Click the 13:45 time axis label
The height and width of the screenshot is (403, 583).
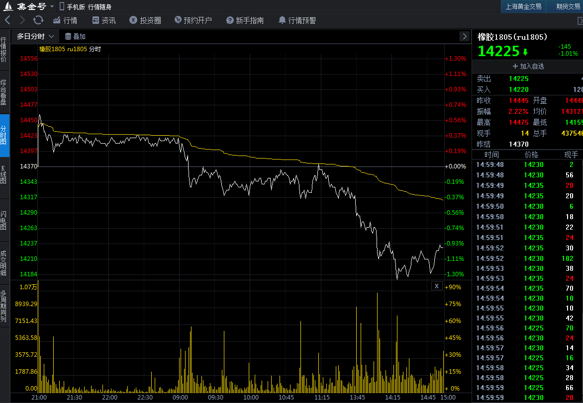coord(357,398)
